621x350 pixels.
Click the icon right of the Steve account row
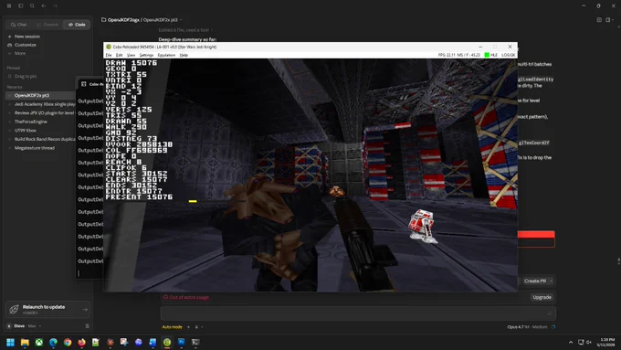point(87,326)
